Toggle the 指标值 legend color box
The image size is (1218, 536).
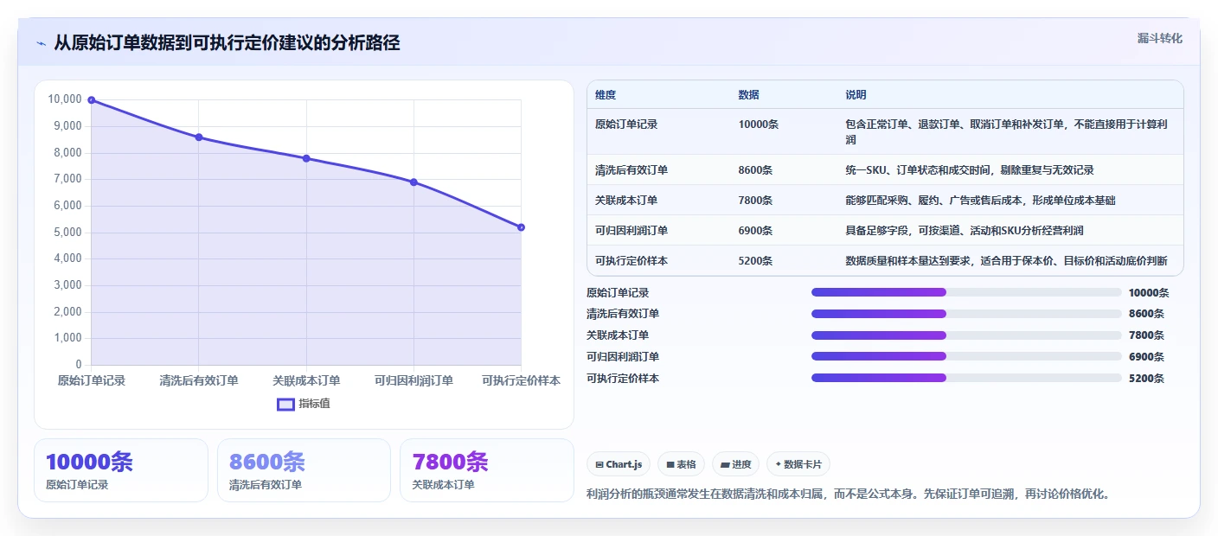point(285,404)
